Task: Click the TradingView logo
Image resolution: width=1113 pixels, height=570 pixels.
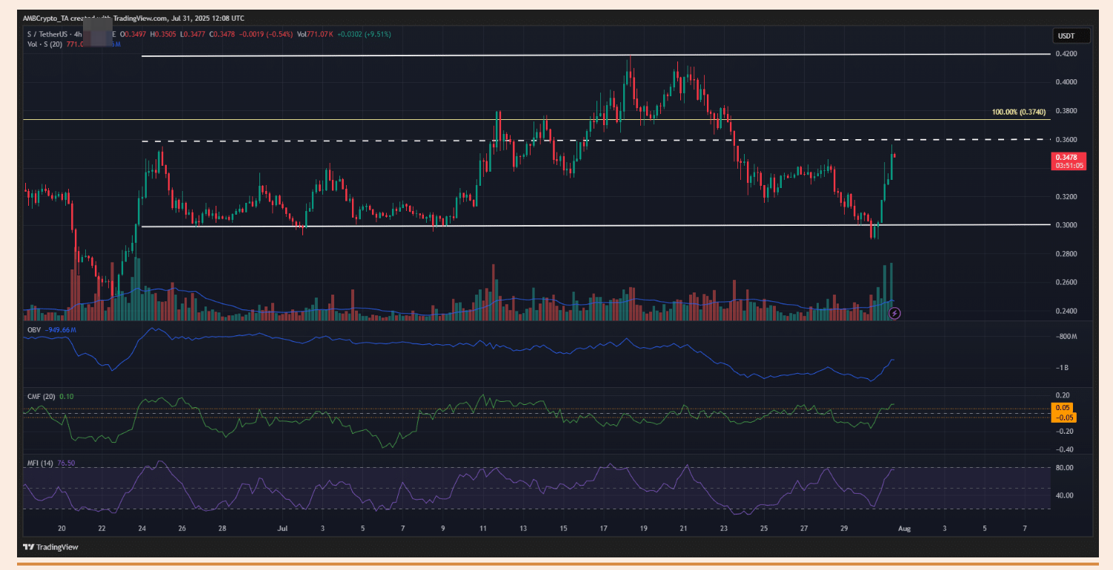Action: click(x=50, y=547)
